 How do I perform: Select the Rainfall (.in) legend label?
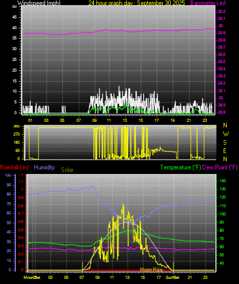click(x=14, y=167)
